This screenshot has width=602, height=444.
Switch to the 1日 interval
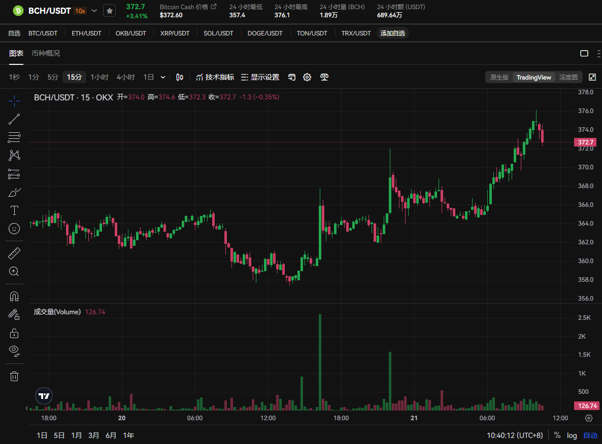[149, 77]
